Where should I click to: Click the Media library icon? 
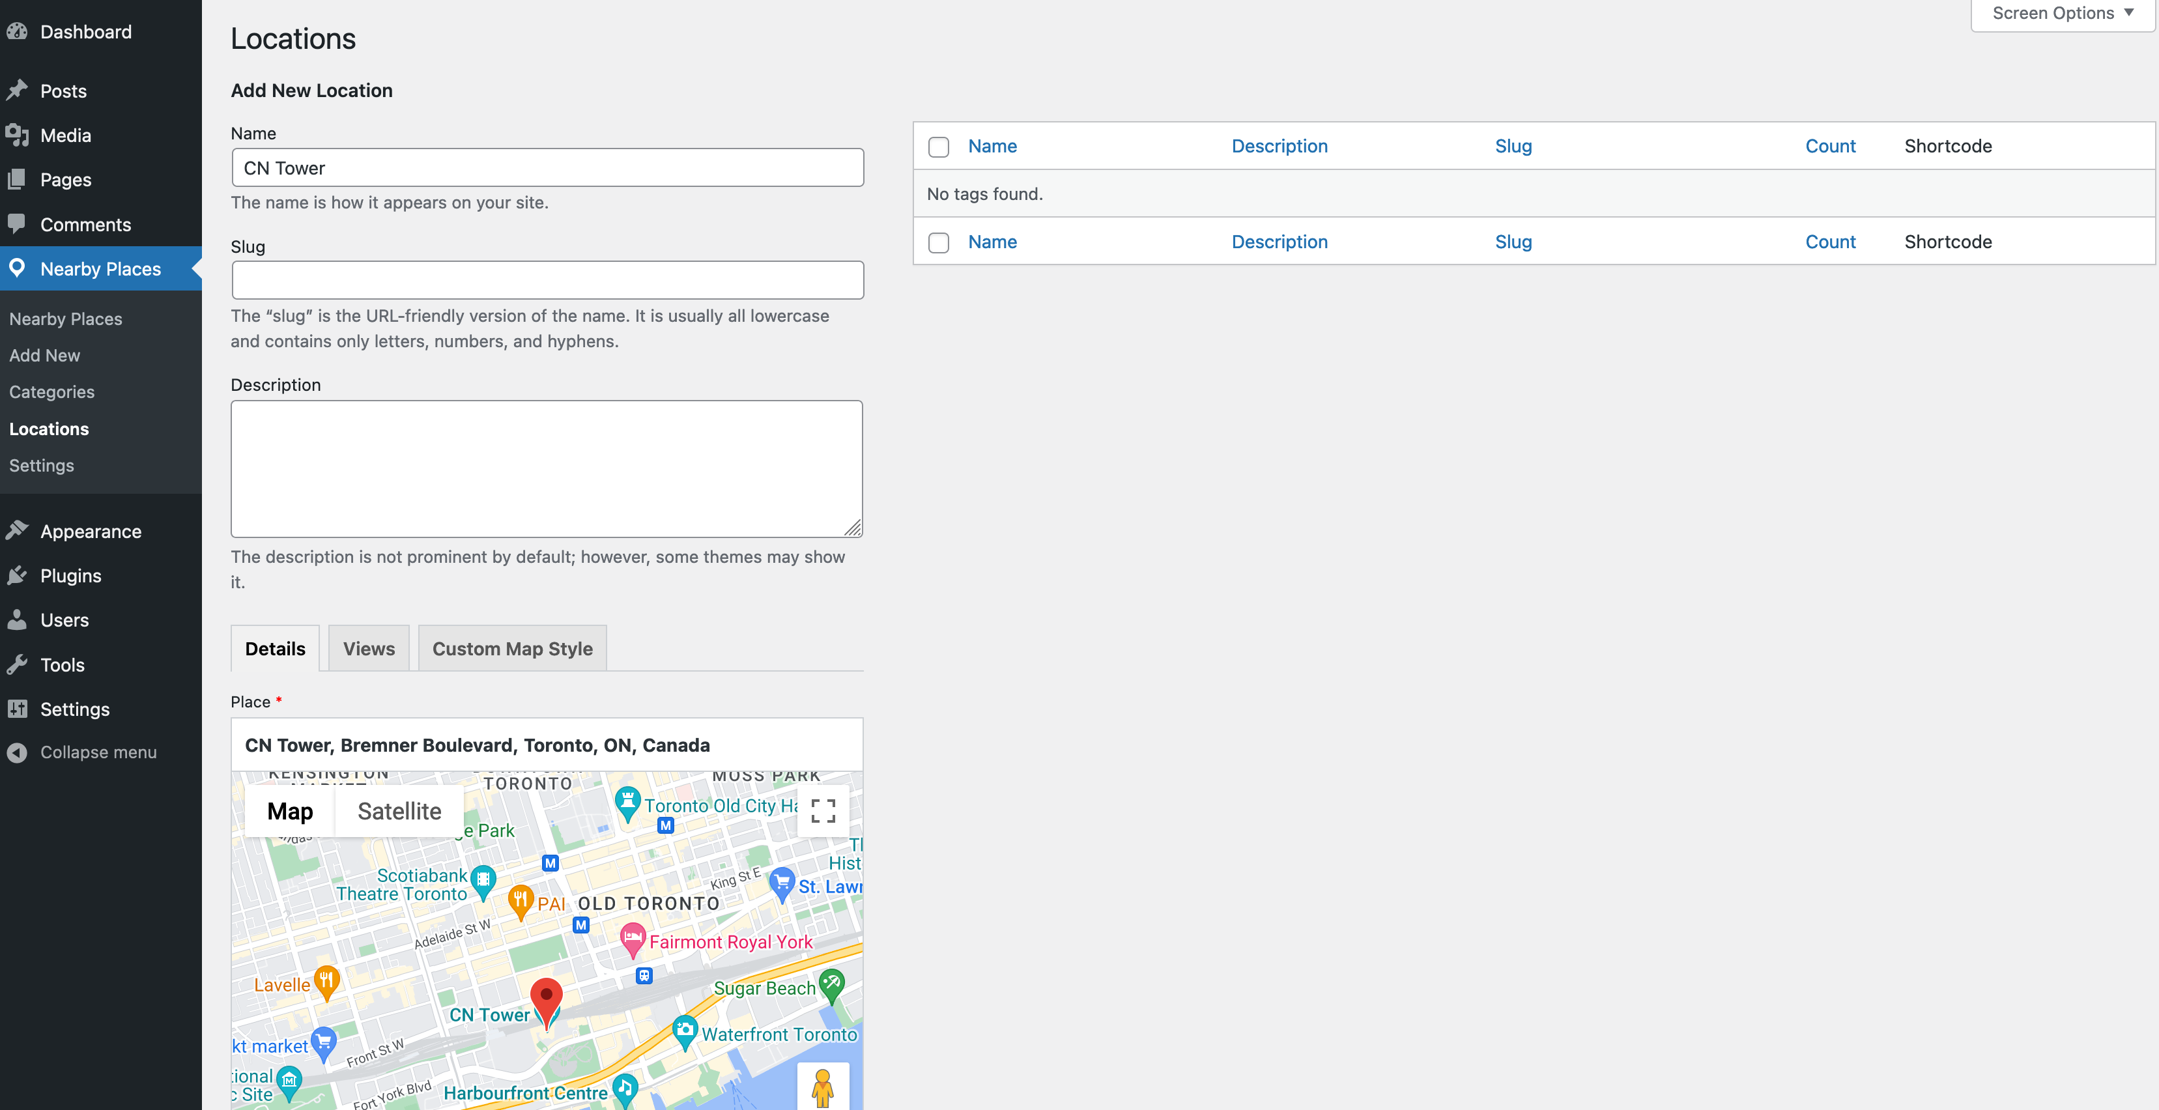(17, 135)
